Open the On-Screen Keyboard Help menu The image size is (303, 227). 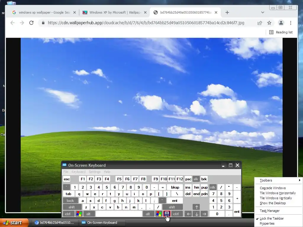pos(107,172)
